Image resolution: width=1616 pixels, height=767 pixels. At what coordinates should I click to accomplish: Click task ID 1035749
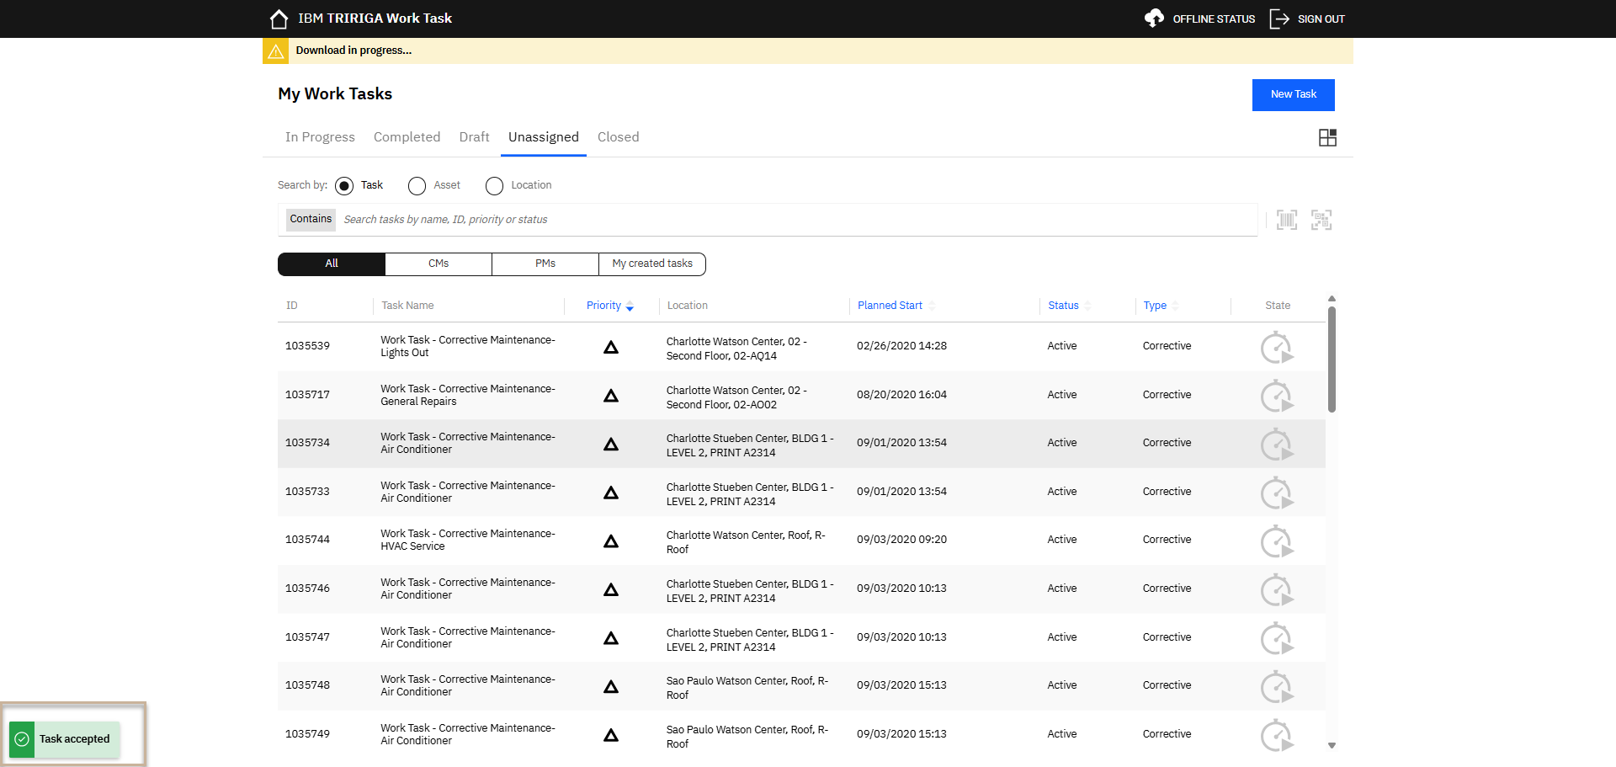tap(307, 734)
